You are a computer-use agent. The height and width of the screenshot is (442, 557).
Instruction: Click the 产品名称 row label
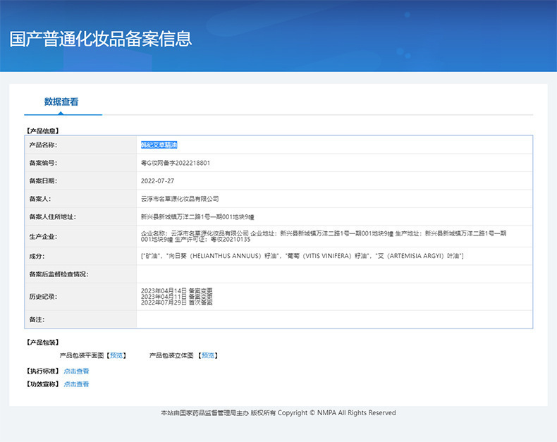43,145
